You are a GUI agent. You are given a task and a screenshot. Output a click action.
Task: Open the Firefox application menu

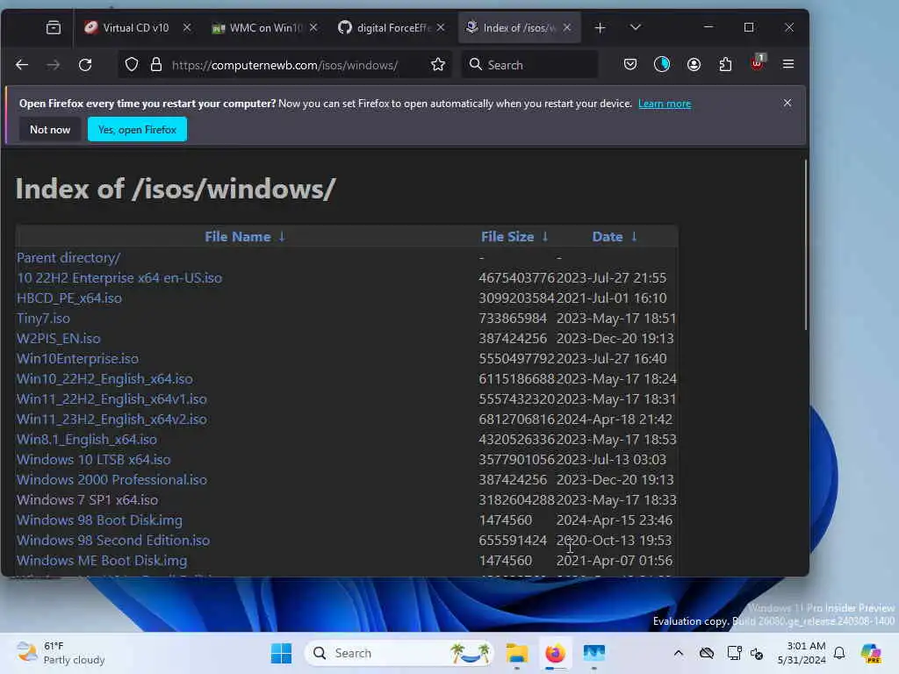(788, 64)
